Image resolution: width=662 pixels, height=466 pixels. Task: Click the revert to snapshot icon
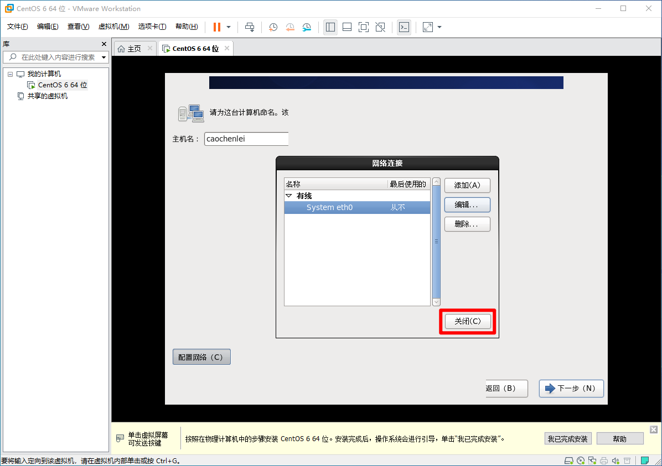pos(290,27)
